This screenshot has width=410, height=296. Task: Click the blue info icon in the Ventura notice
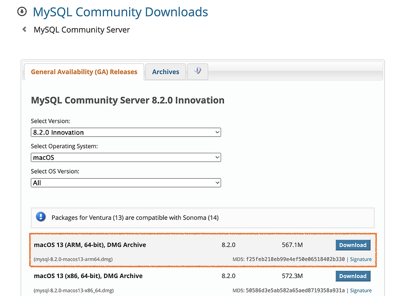(x=41, y=217)
